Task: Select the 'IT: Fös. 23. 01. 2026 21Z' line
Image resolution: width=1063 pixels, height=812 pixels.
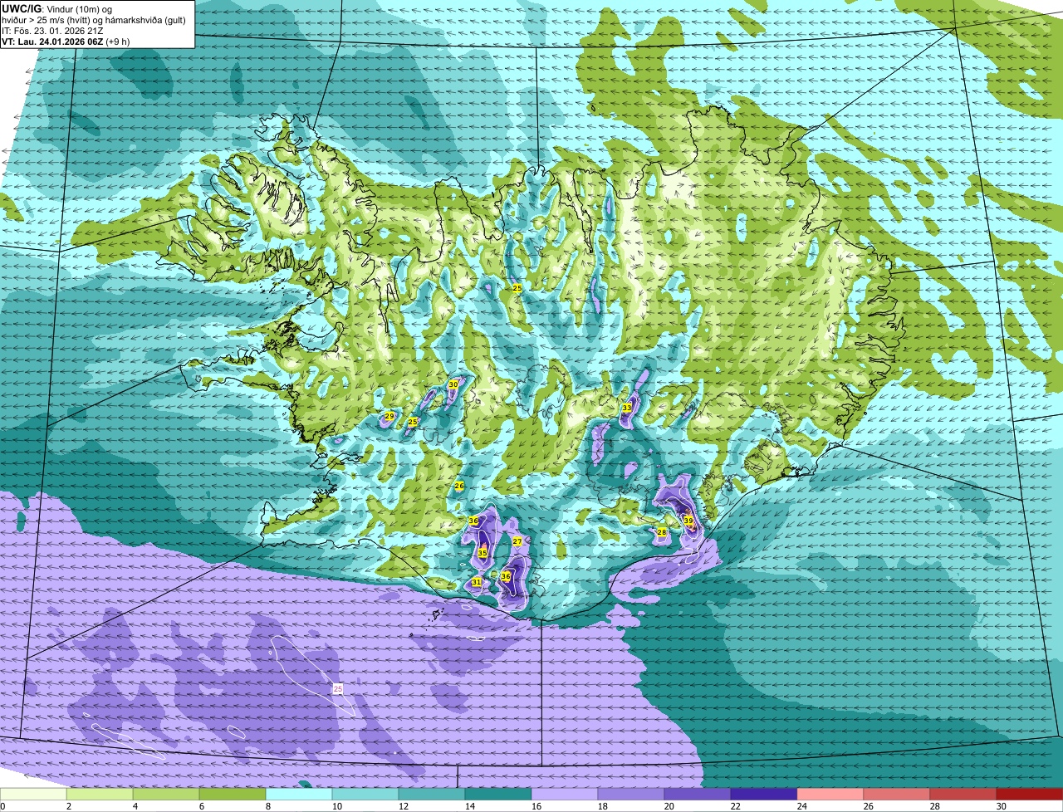Action: (53, 31)
